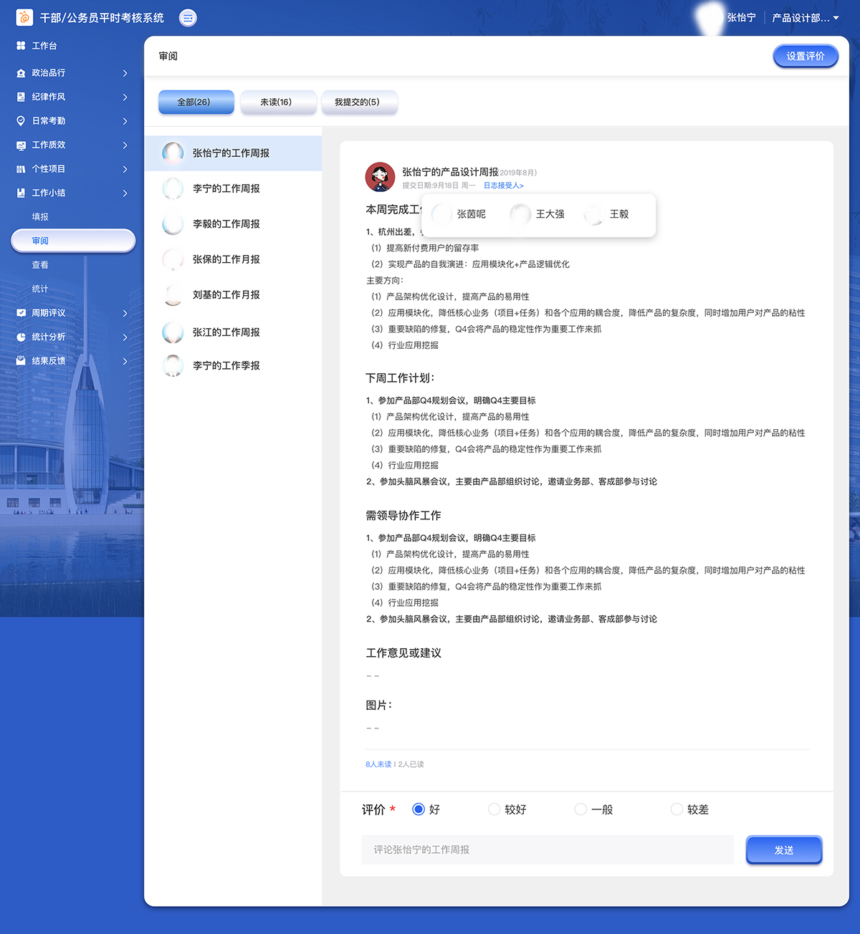Click the 工作台 sidebar icon

(19, 45)
